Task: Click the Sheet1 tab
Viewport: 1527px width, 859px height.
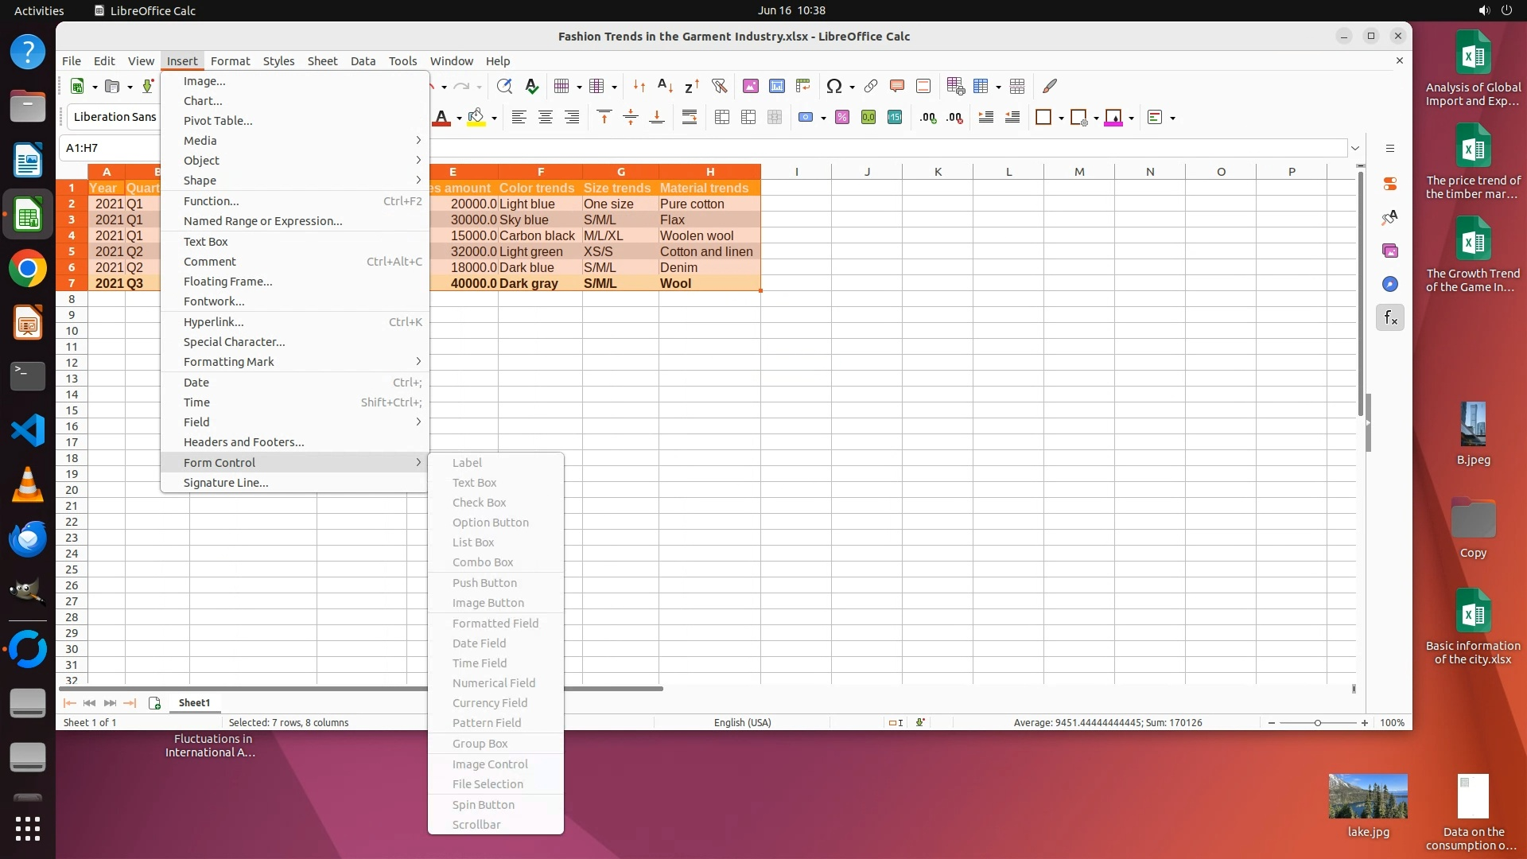Action: pos(194,703)
